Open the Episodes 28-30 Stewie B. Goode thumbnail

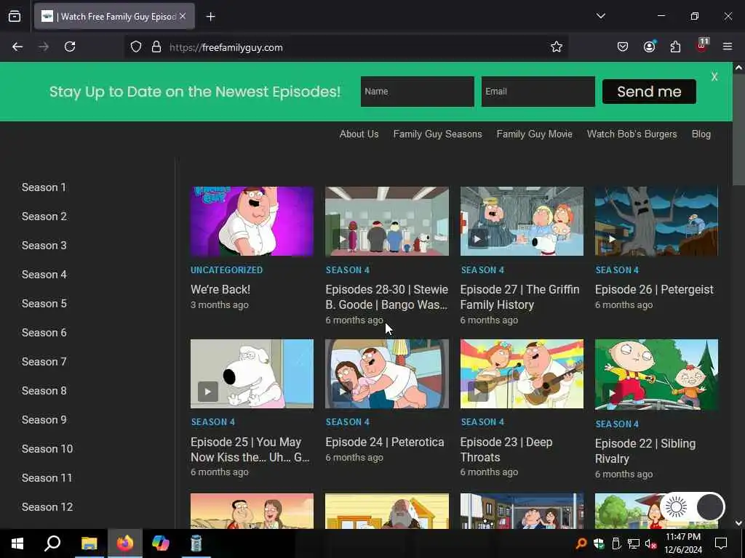pyautogui.click(x=387, y=221)
